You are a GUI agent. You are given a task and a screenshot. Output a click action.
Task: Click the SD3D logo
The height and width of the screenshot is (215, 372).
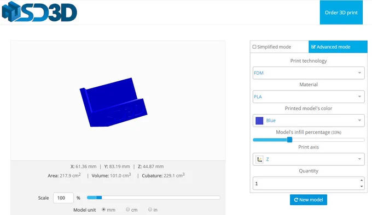pos(39,12)
